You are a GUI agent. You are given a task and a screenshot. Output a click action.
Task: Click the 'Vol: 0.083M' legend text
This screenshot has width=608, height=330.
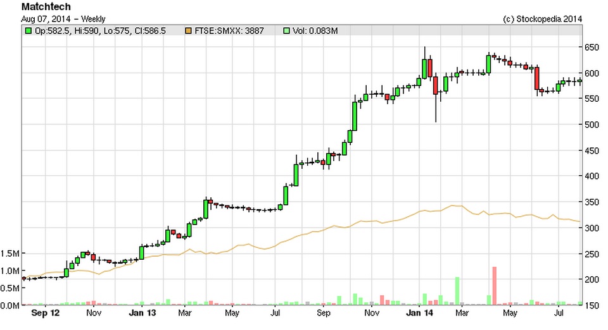315,30
